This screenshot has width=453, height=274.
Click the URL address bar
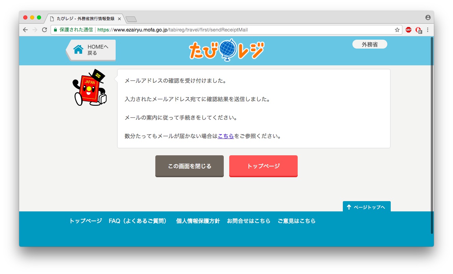[226, 30]
